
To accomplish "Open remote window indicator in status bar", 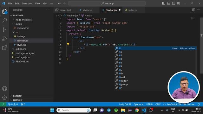I will click(x=3, y=104).
